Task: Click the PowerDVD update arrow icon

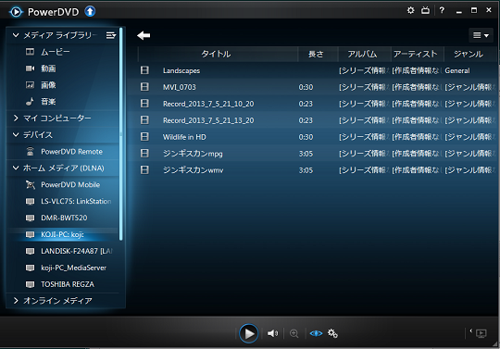Action: coord(90,12)
